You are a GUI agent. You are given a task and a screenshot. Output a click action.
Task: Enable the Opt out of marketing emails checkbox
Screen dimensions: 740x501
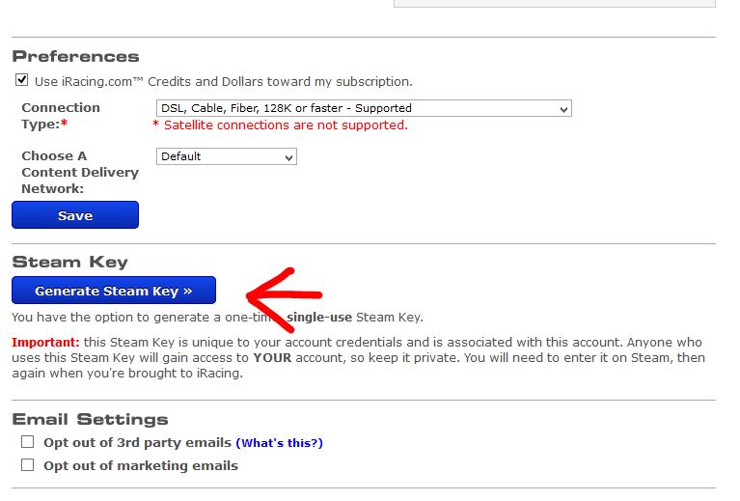[27, 464]
